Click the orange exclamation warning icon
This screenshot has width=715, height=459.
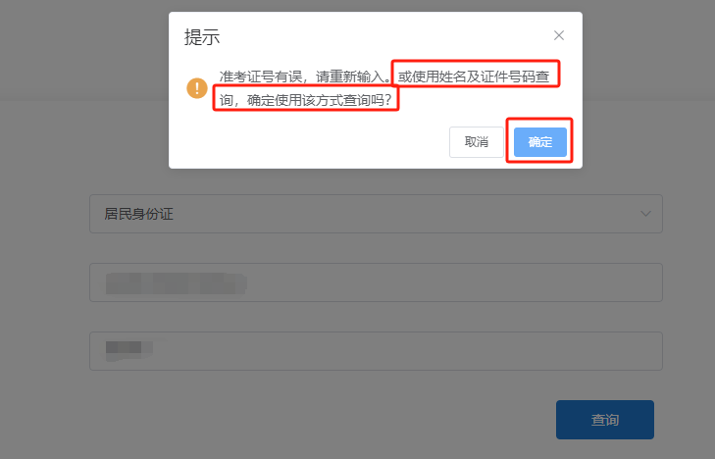click(x=197, y=88)
